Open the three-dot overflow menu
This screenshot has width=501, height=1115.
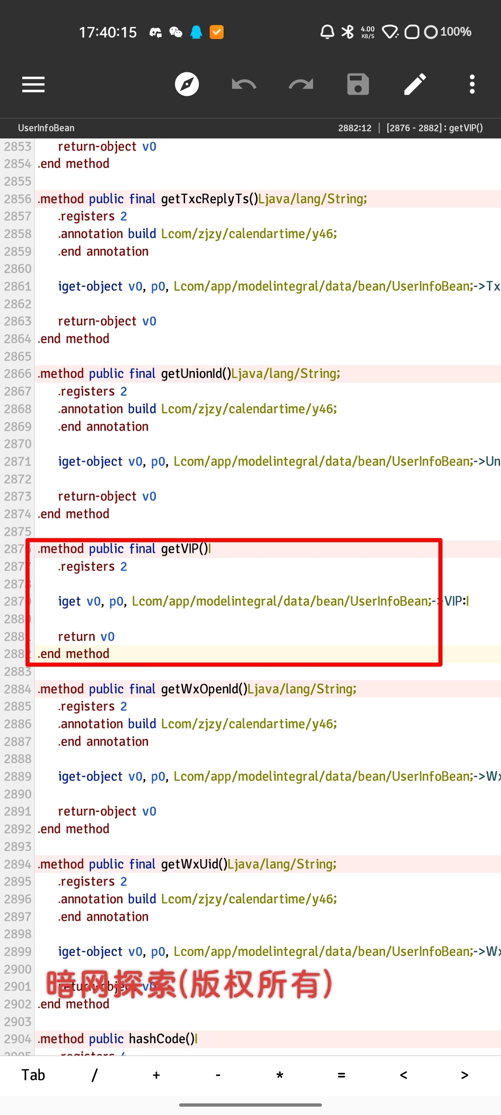tap(472, 85)
